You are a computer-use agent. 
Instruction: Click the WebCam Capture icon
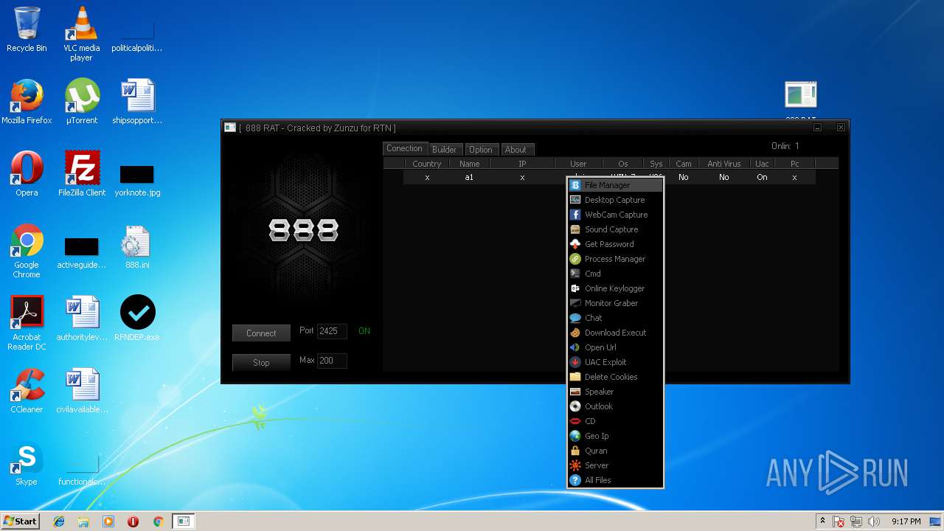click(x=575, y=215)
